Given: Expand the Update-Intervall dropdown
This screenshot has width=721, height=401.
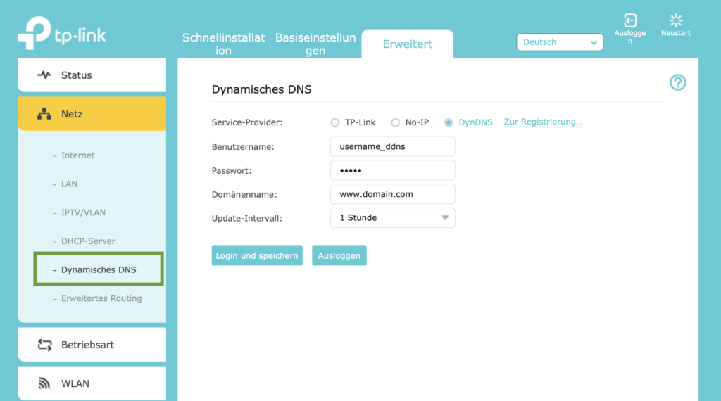Looking at the screenshot, I should point(393,217).
